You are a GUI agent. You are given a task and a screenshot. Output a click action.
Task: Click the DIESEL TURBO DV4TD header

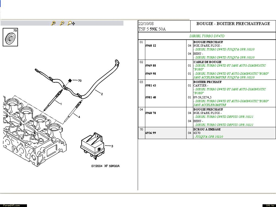[207, 36]
